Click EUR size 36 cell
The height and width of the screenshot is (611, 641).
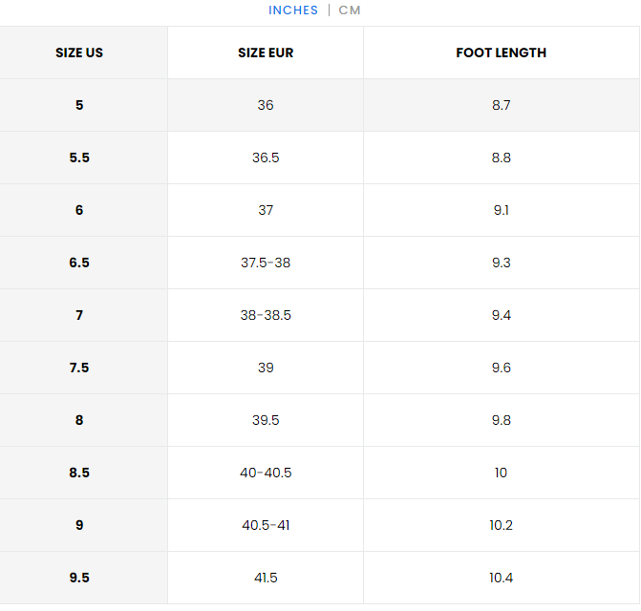point(266,105)
